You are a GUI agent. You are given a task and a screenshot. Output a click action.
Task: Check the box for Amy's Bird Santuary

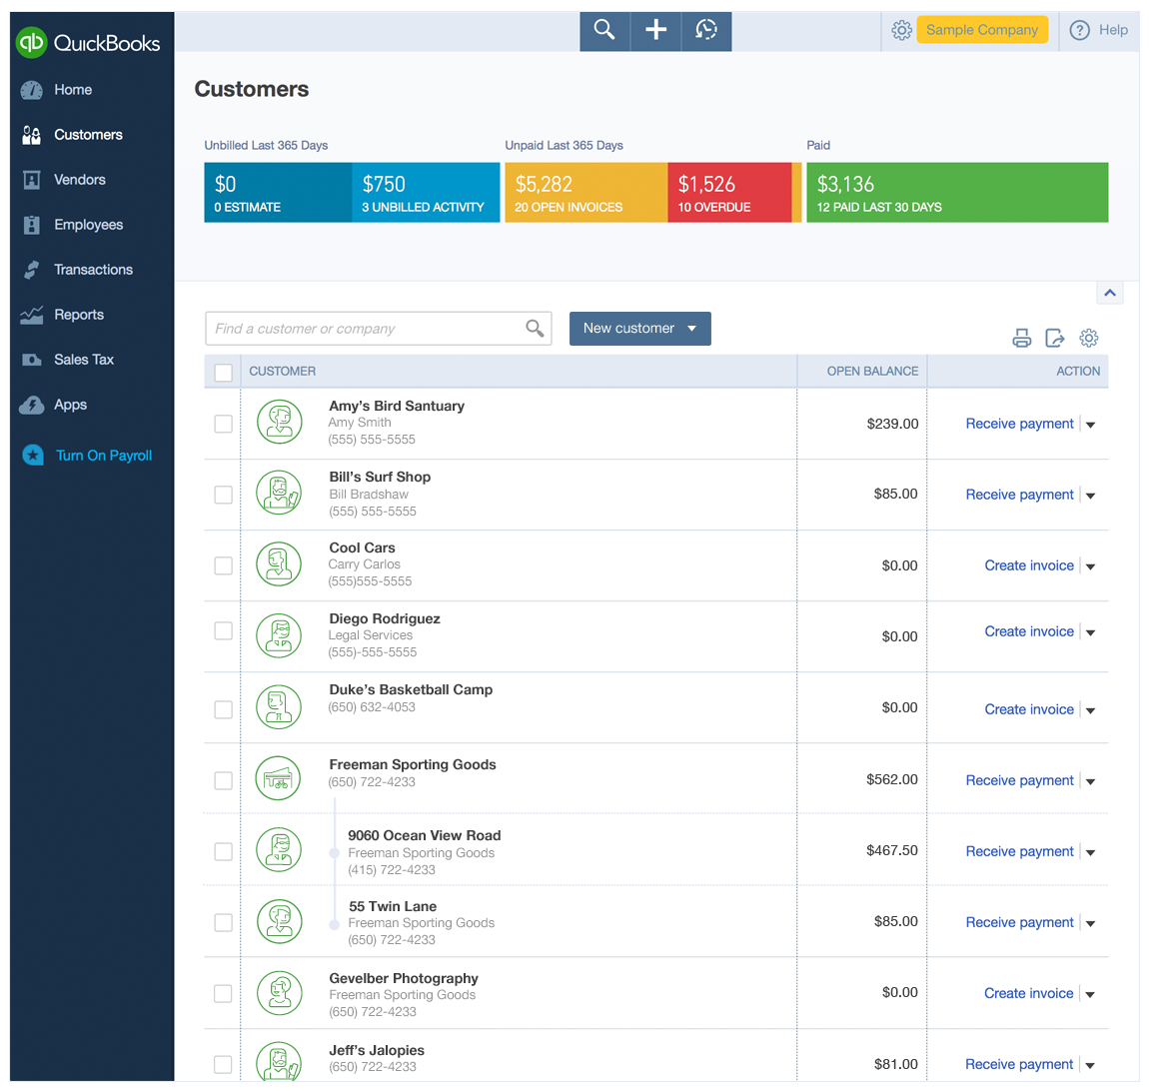pyautogui.click(x=224, y=424)
